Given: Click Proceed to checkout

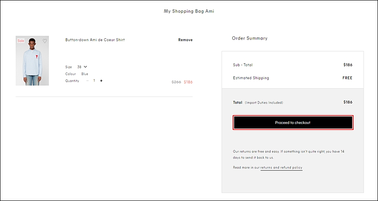Looking at the screenshot, I should [293, 122].
